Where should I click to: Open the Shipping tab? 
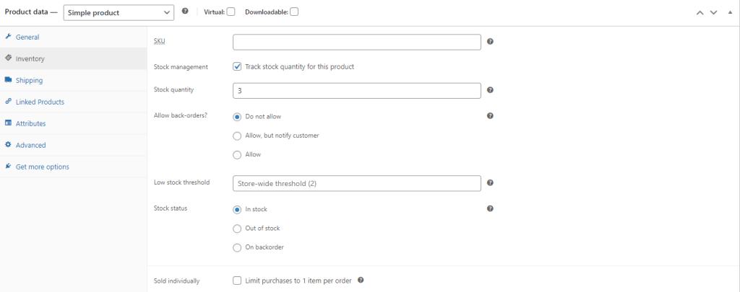coord(29,80)
